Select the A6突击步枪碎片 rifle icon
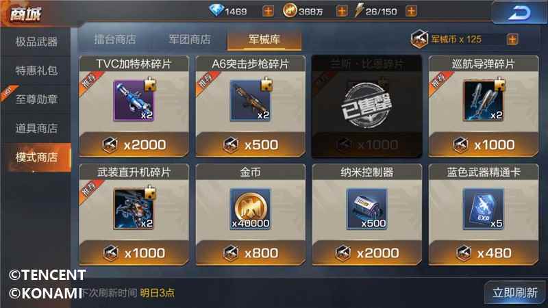 coord(250,101)
